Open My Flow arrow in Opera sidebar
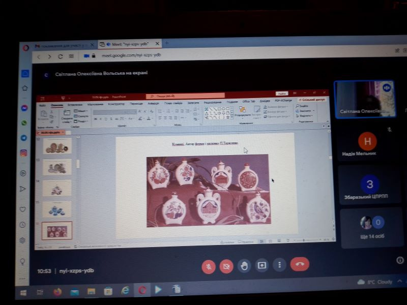Image resolution: width=407 pixels, height=305 pixels. point(23,189)
